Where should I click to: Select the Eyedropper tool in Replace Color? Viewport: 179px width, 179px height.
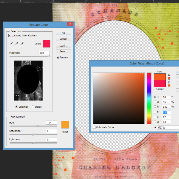pos(11,44)
